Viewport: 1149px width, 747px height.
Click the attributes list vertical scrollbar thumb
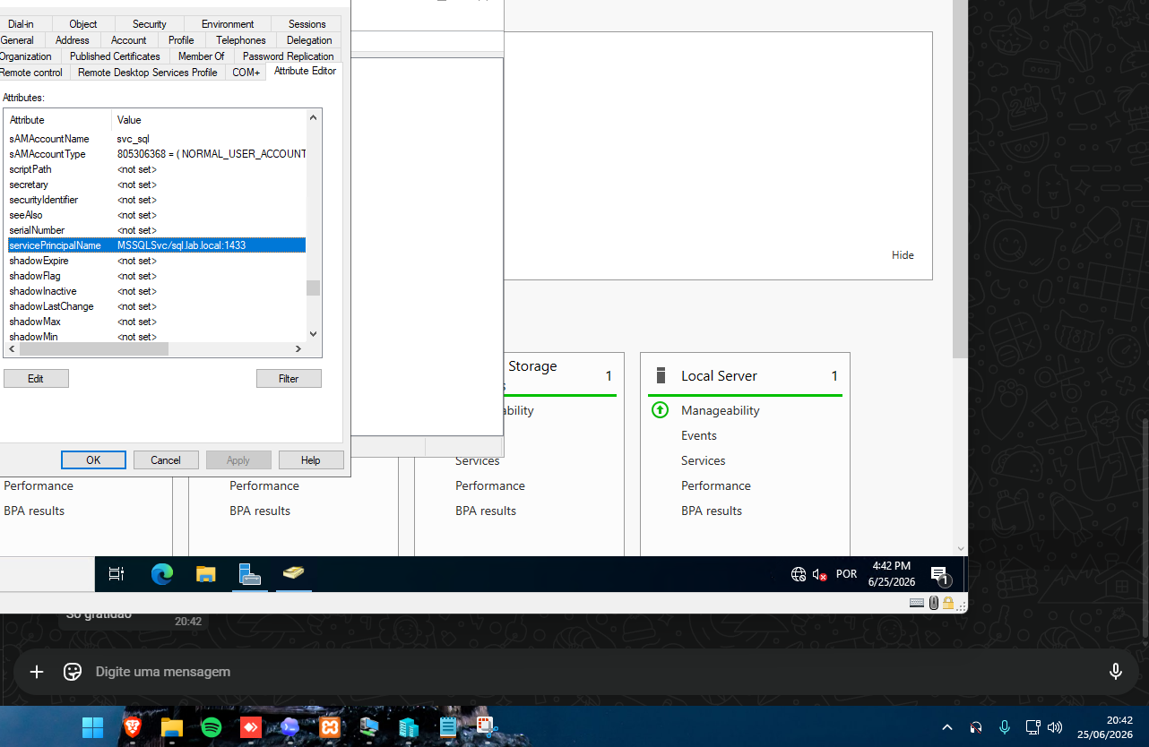[x=313, y=288]
